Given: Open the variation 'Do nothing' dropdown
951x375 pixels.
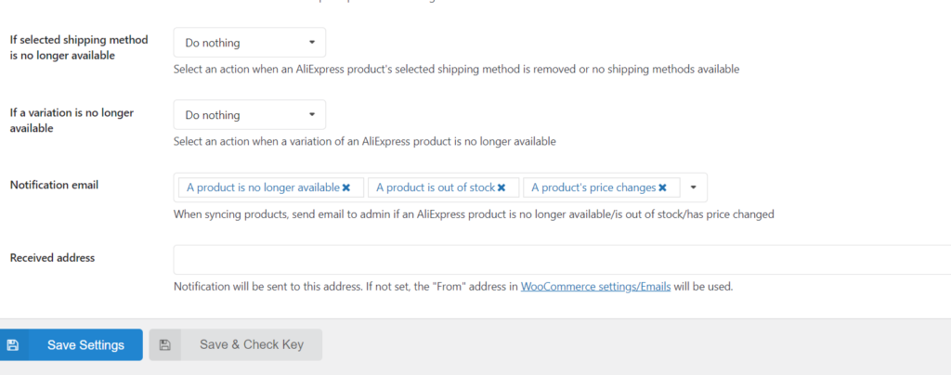Looking at the screenshot, I should tap(249, 114).
